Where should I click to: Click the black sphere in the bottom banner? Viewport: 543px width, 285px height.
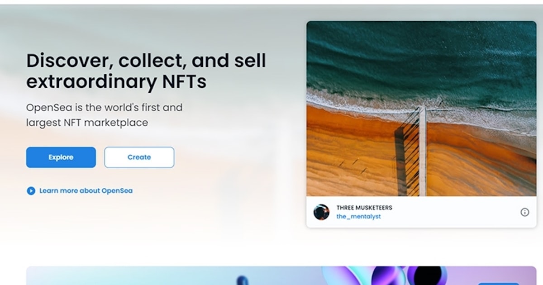428,275
